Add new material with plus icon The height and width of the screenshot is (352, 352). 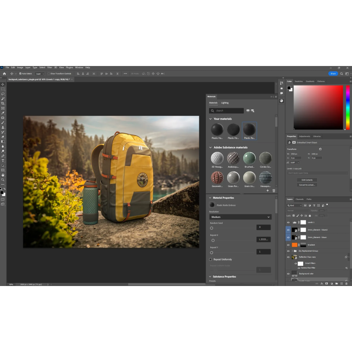coord(268,191)
